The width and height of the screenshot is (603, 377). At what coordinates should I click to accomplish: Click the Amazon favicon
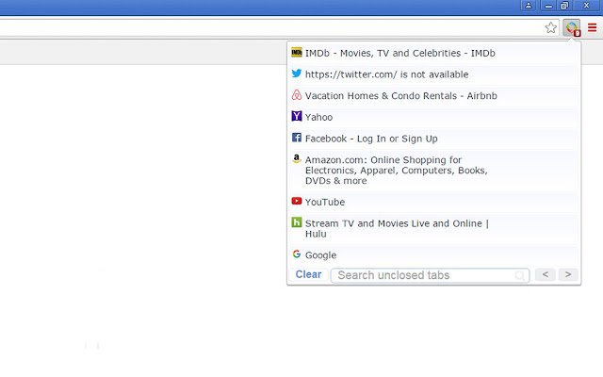coord(297,158)
